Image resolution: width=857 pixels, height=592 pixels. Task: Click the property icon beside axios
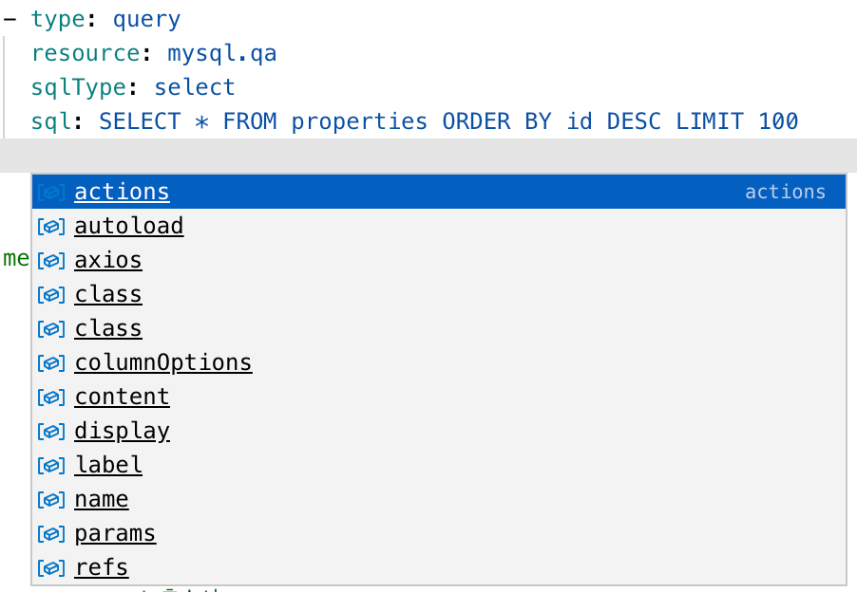(51, 261)
